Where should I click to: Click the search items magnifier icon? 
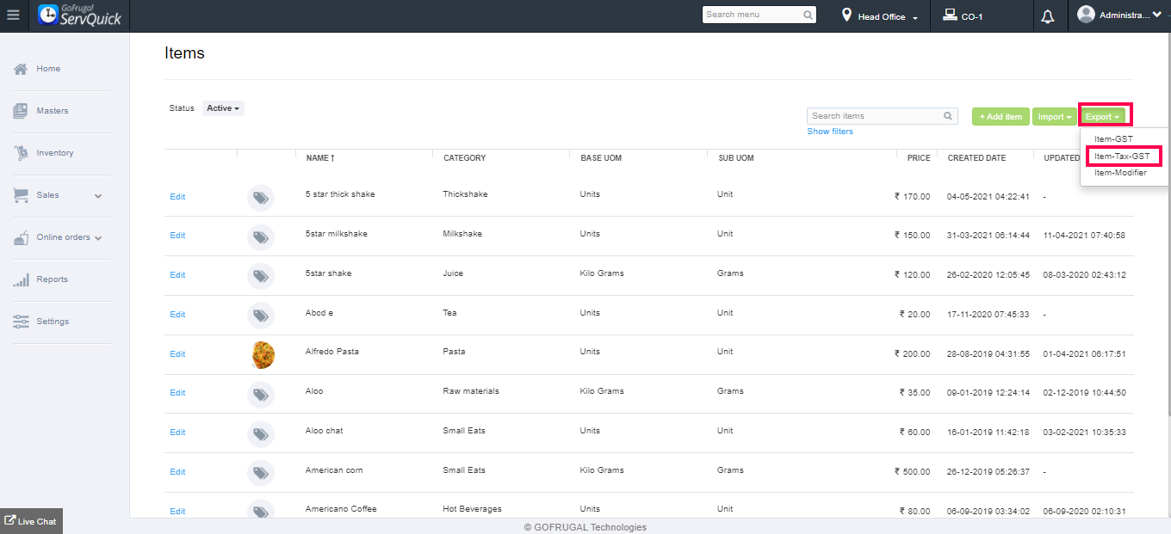coord(948,116)
